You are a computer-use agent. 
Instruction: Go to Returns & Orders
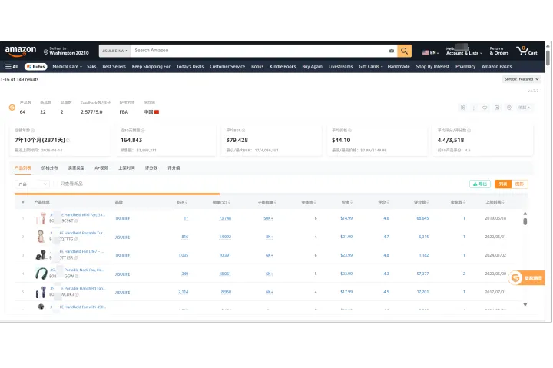(499, 51)
